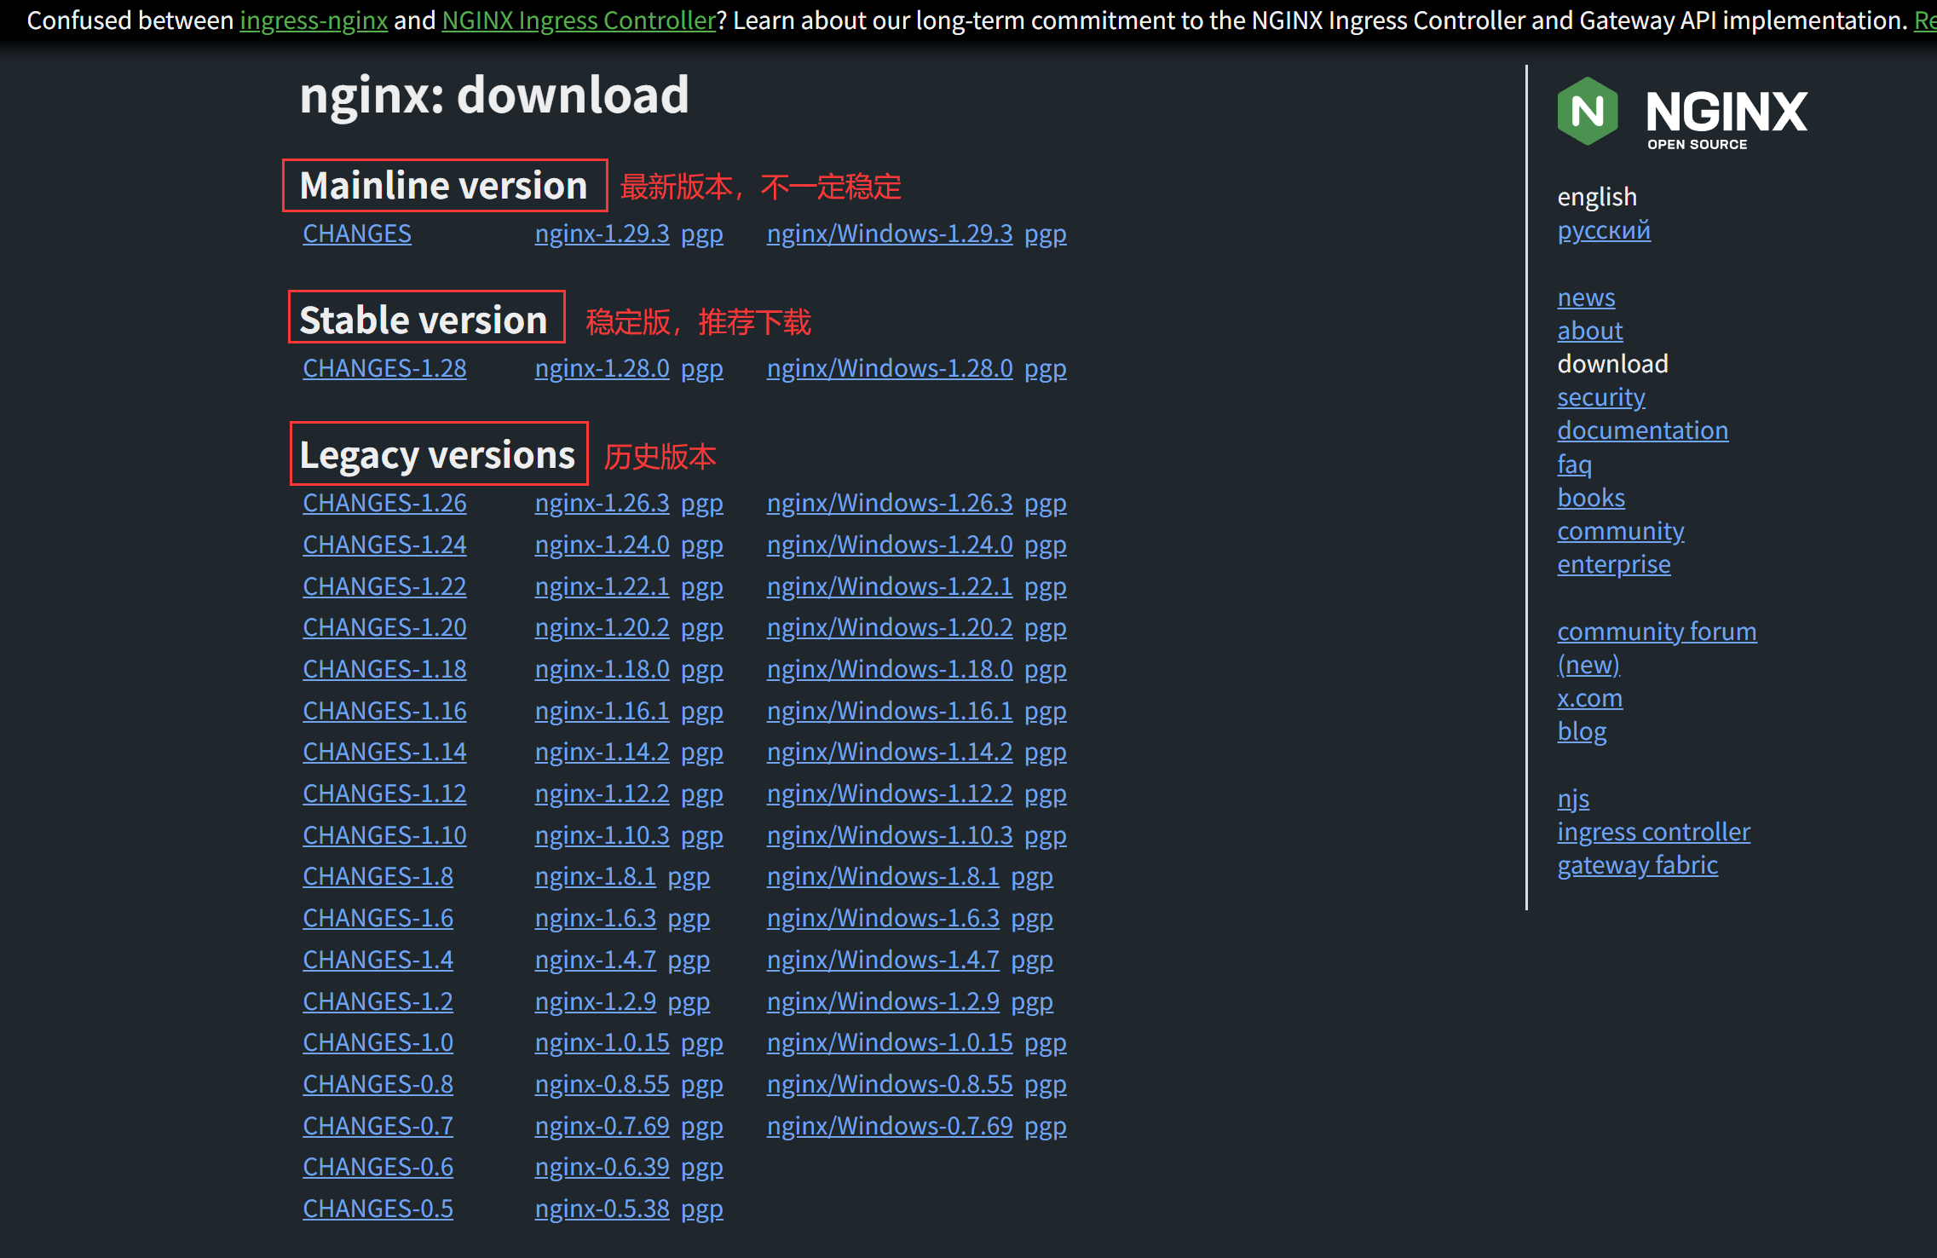This screenshot has height=1258, width=1937.
Task: Open pgp signature for nginx/Windows-1.29.3
Action: tap(1046, 234)
